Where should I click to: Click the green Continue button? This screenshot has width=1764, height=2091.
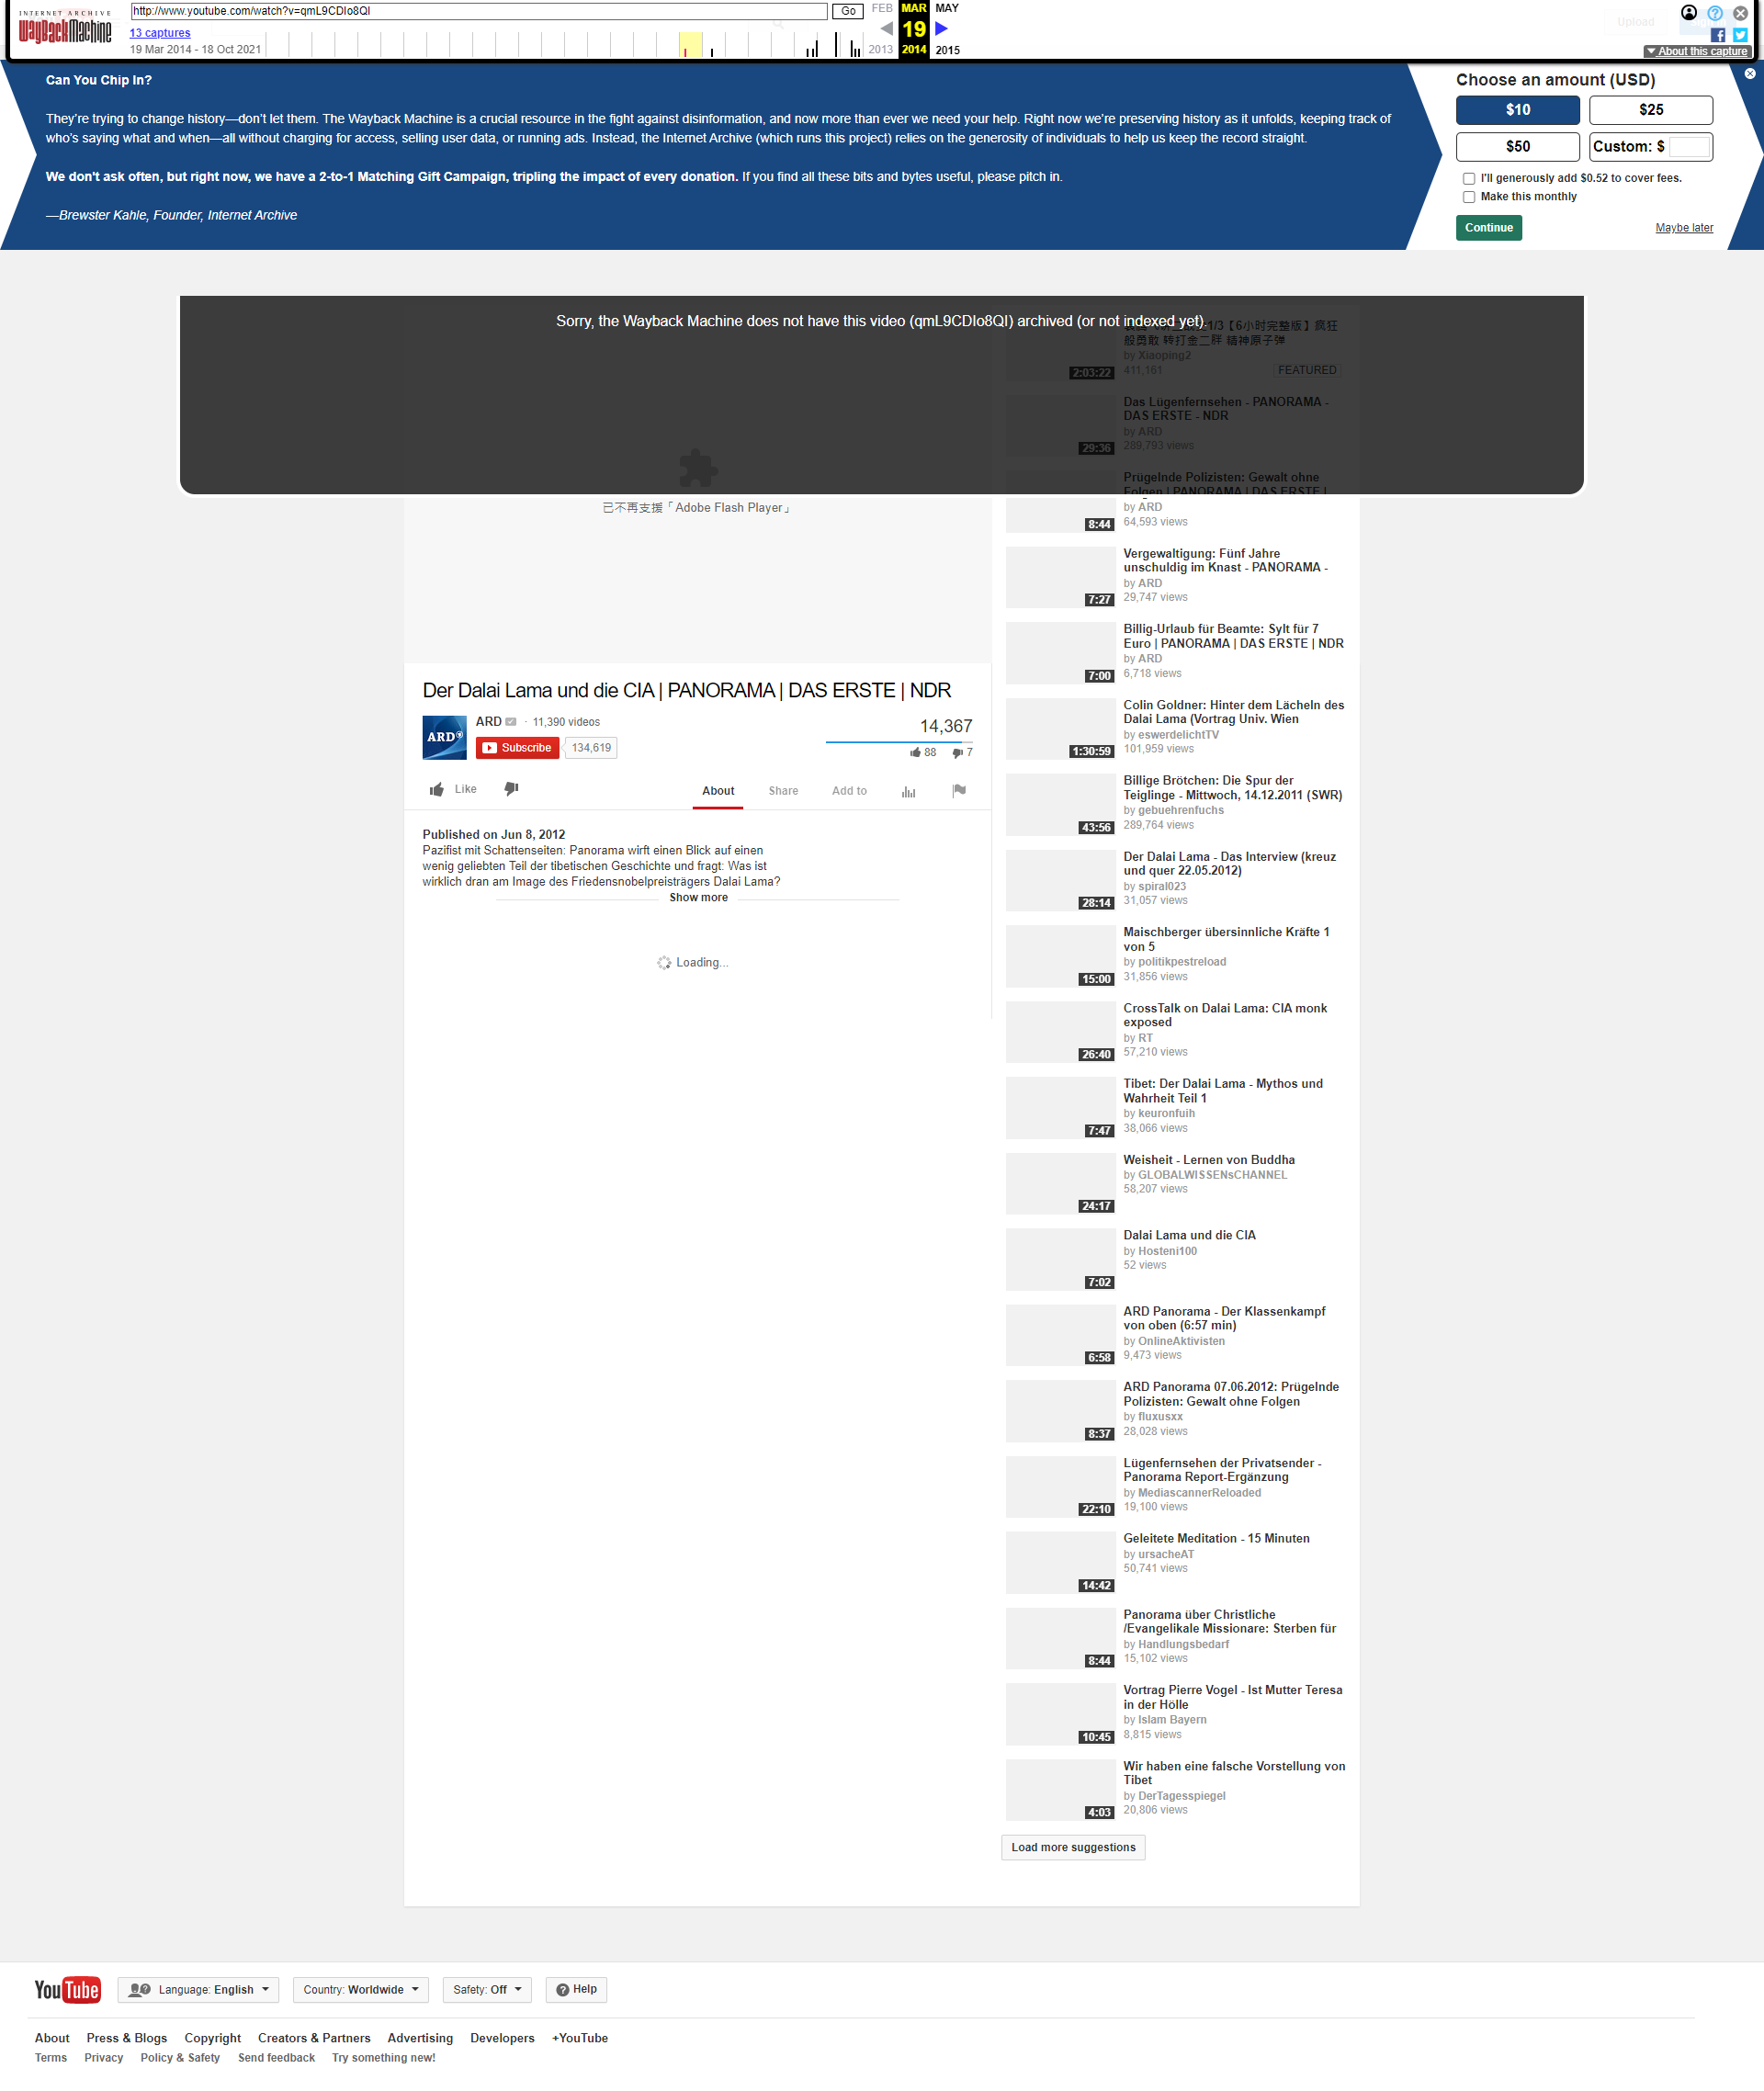(1488, 228)
